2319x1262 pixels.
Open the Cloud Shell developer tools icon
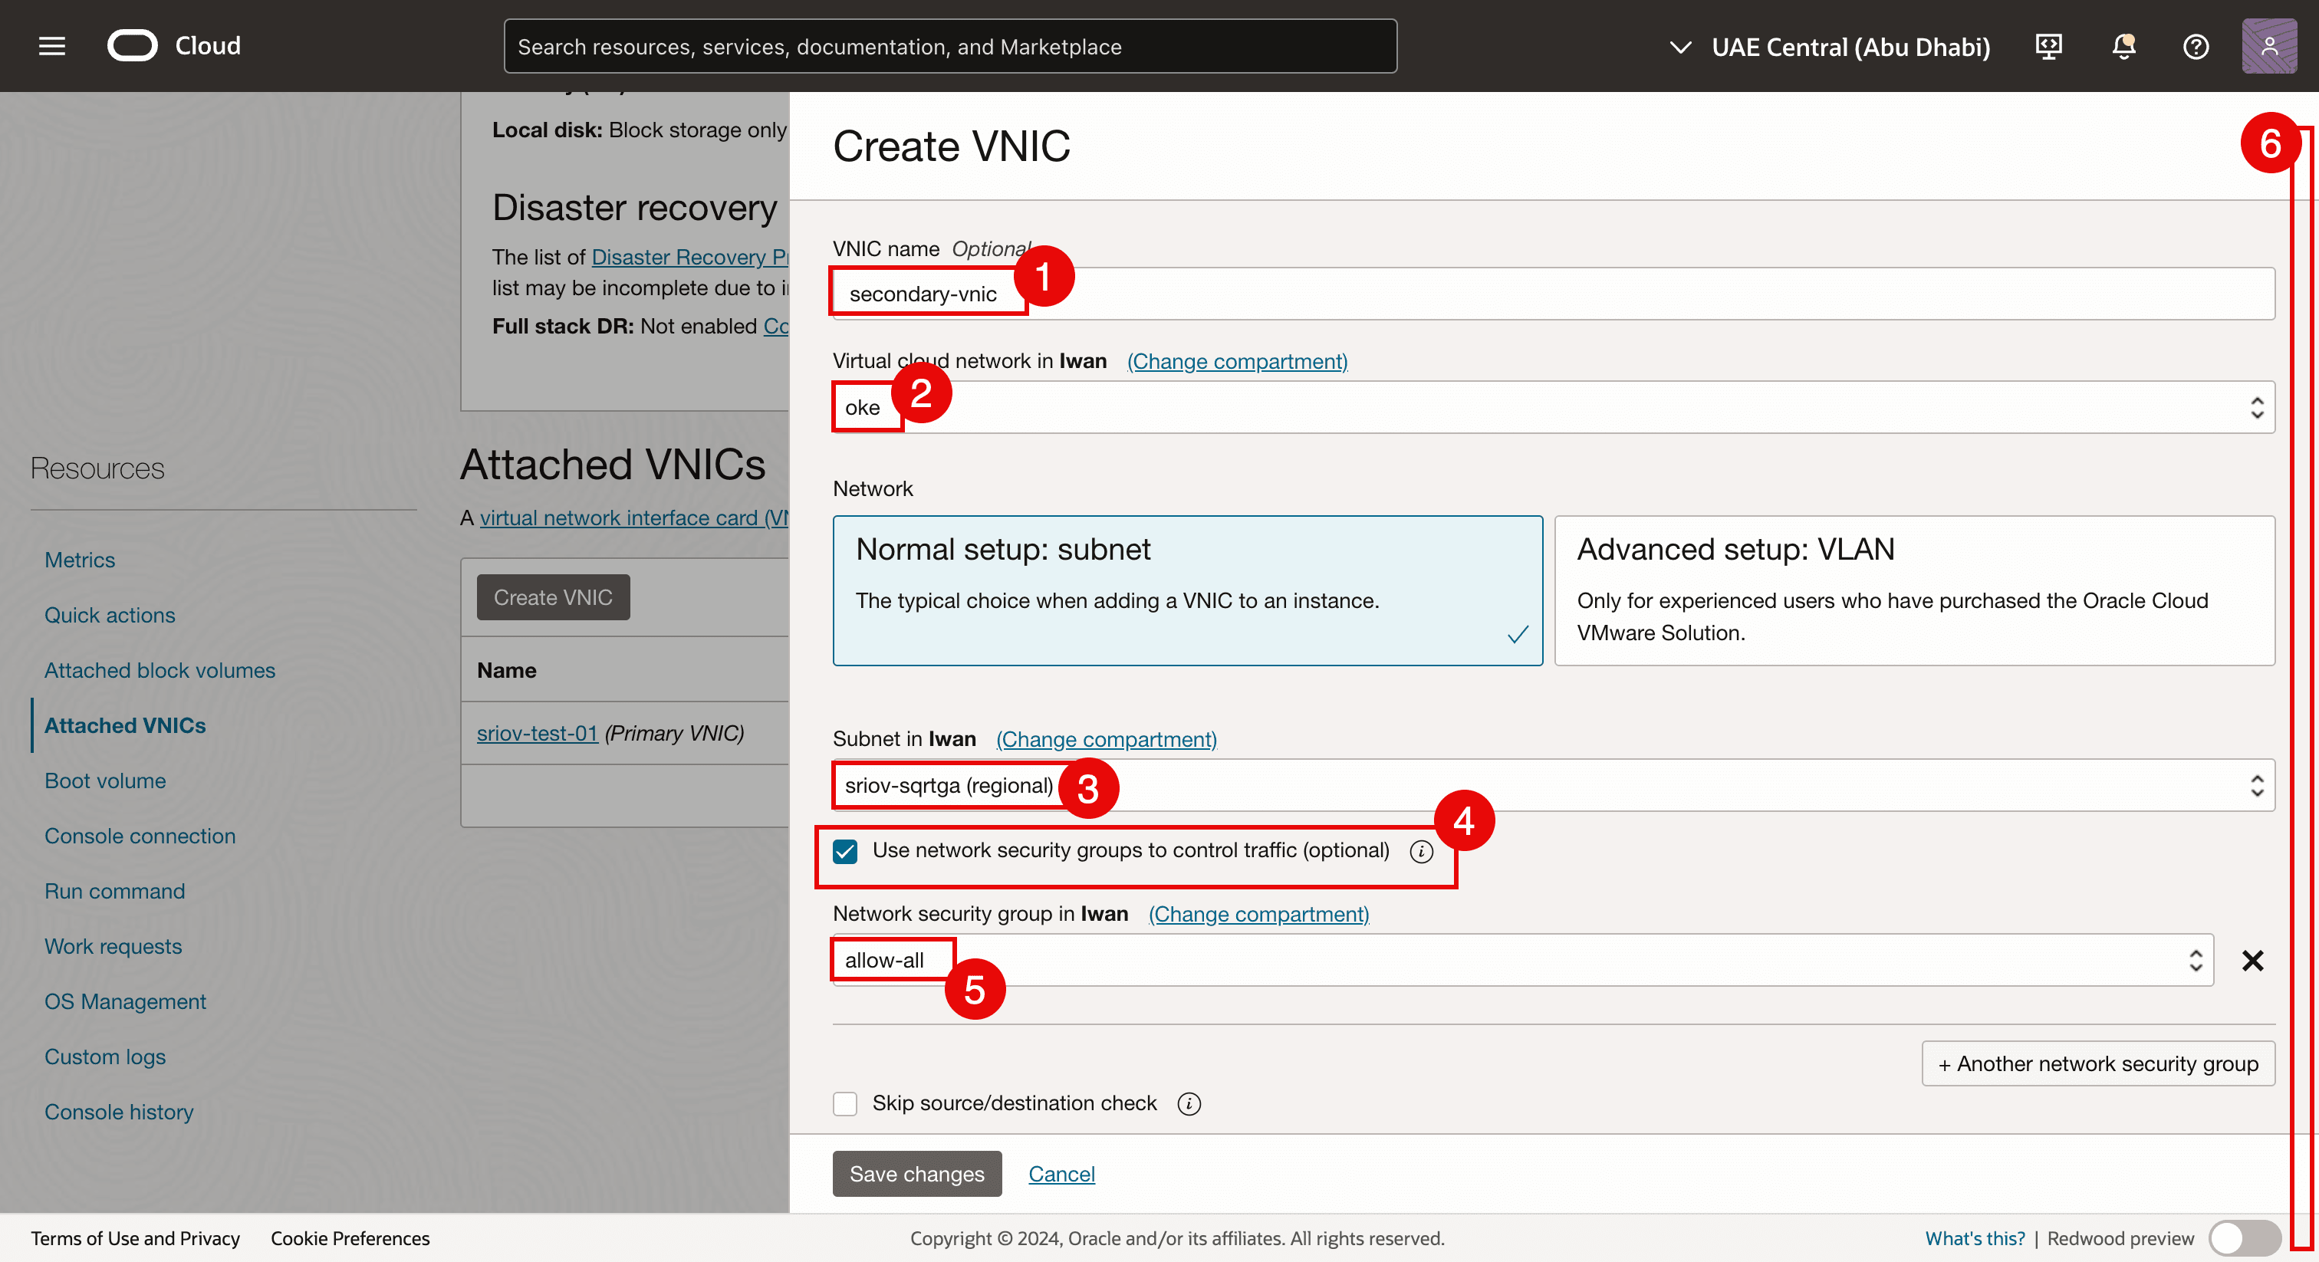(2049, 46)
